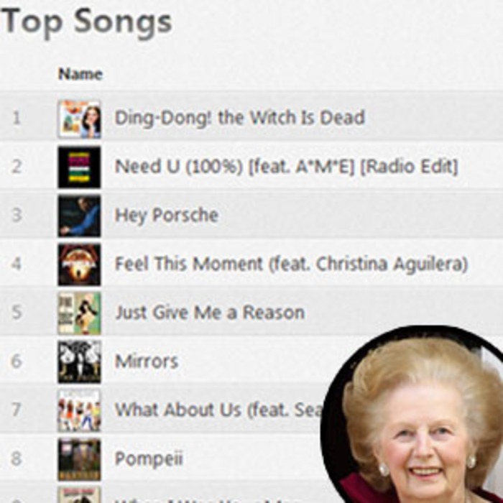Viewport: 503px width, 503px height.
Task: Select the Mirrors album thumbnail
Action: pyautogui.click(x=79, y=362)
